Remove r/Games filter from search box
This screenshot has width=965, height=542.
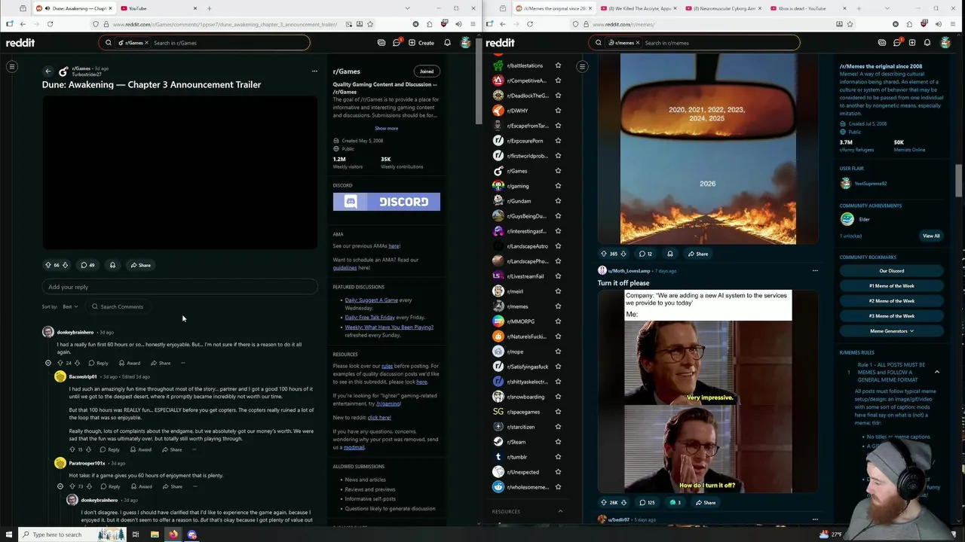pos(146,43)
